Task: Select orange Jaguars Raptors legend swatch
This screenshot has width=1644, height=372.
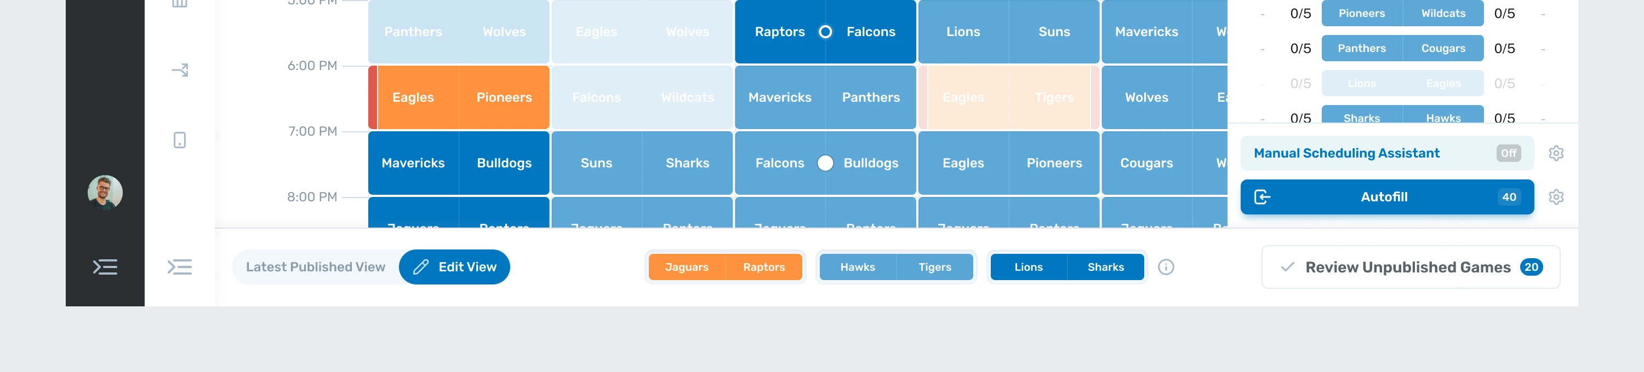Action: click(725, 267)
